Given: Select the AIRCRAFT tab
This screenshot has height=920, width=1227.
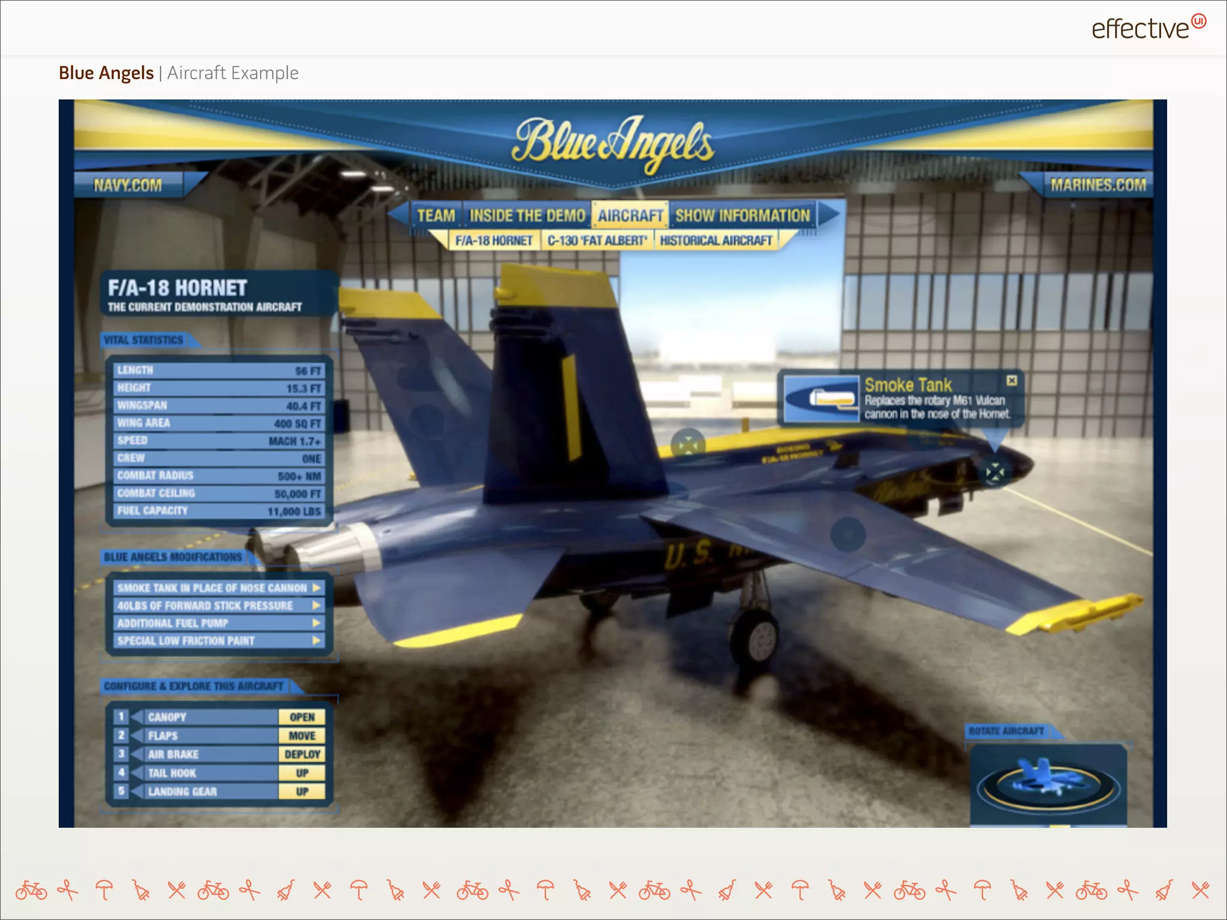Looking at the screenshot, I should (630, 216).
